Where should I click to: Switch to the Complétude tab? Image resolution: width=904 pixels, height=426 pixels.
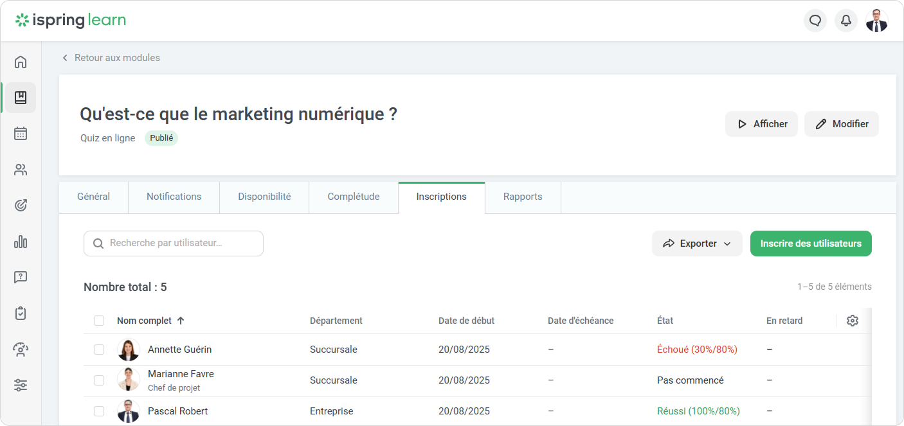point(353,197)
